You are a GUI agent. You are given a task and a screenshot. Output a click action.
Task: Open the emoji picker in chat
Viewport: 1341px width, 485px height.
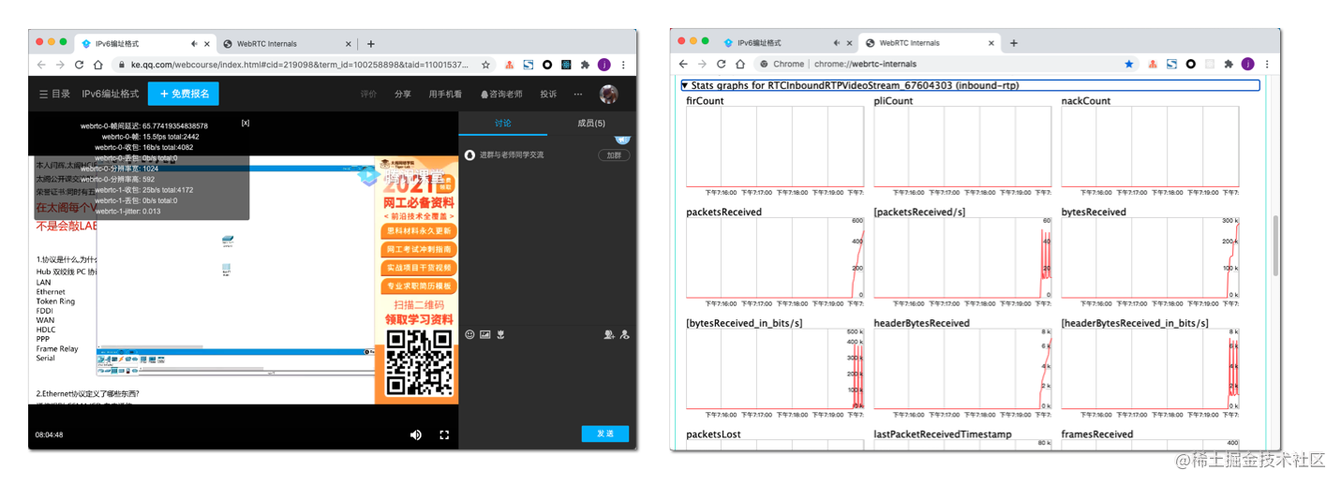click(x=469, y=334)
